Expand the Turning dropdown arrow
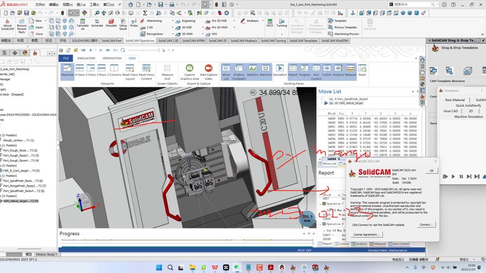Viewport: 486px width, 273px height. click(282, 34)
